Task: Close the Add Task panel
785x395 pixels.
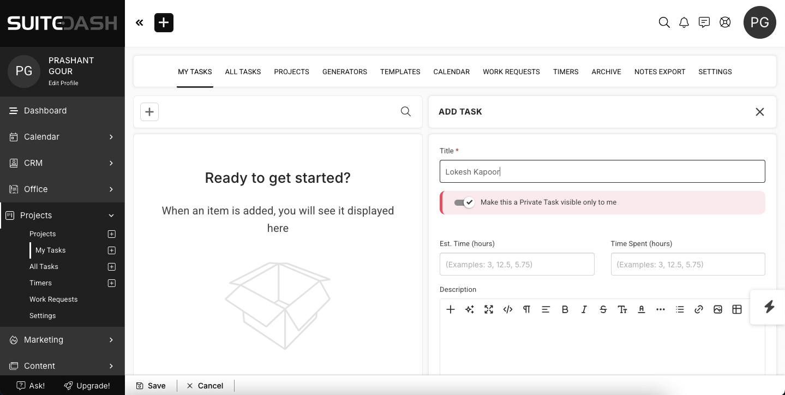Action: pyautogui.click(x=759, y=112)
